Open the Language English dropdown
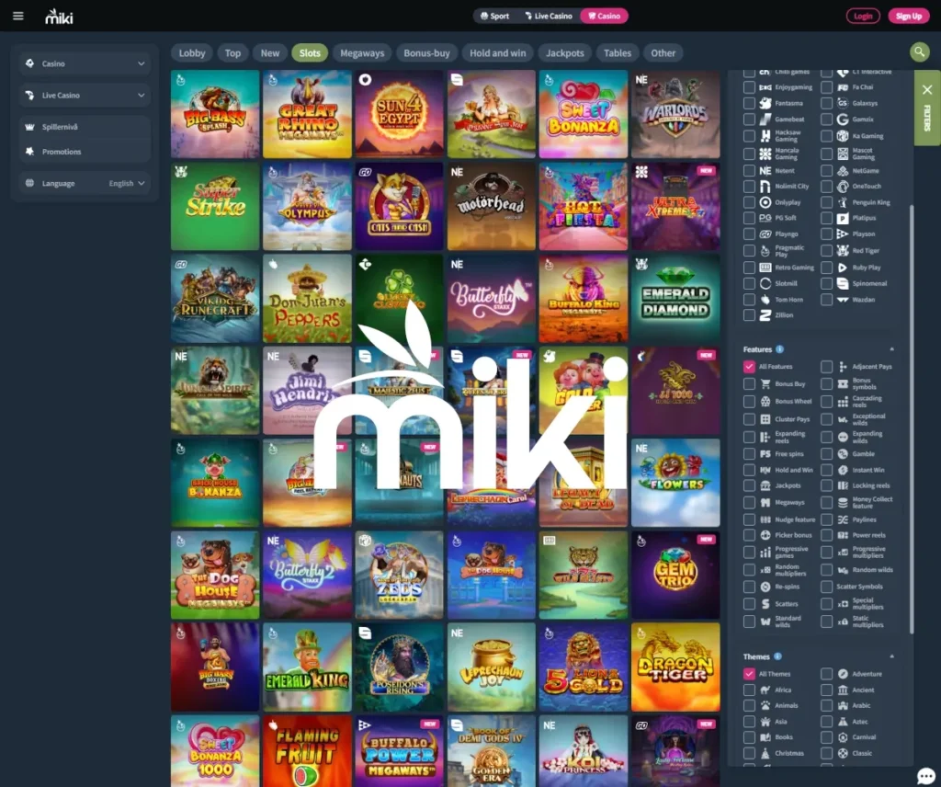 (x=85, y=183)
